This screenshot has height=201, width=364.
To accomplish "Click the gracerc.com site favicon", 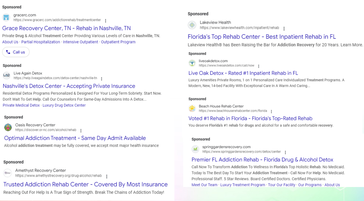I will [6, 17].
